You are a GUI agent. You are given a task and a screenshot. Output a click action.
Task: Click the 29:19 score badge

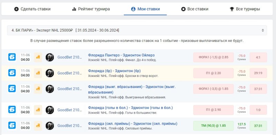258,73
